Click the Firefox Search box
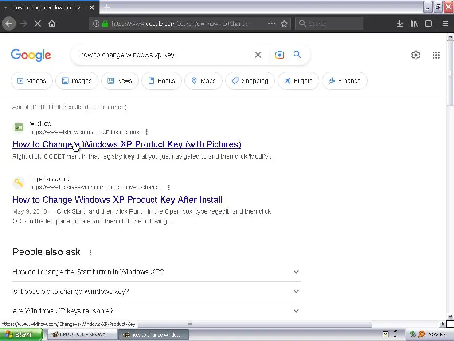 point(329,24)
